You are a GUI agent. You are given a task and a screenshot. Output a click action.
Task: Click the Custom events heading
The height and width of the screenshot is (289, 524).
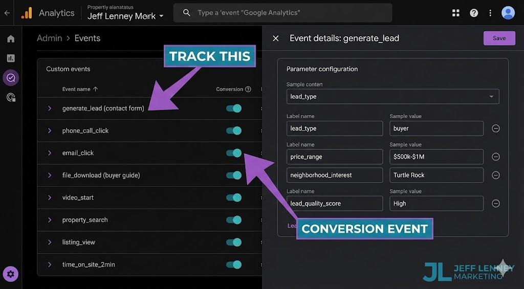(x=68, y=69)
